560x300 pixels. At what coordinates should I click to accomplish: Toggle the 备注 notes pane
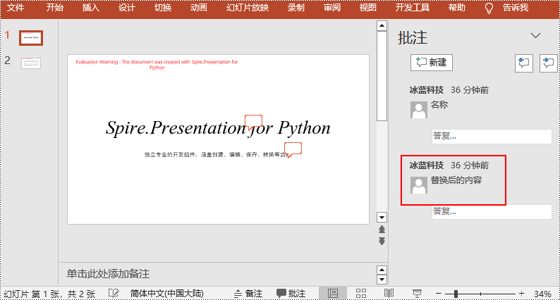click(x=248, y=294)
